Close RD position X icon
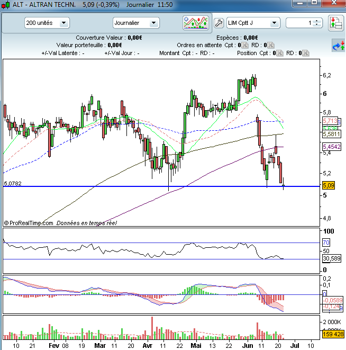The height and width of the screenshot is (350, 346). point(306,53)
